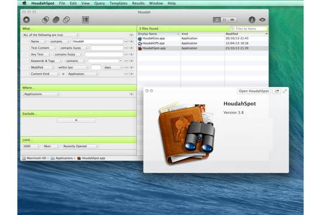Remove the Text Content criterion row
This screenshot has width=321, height=215.
click(126, 48)
